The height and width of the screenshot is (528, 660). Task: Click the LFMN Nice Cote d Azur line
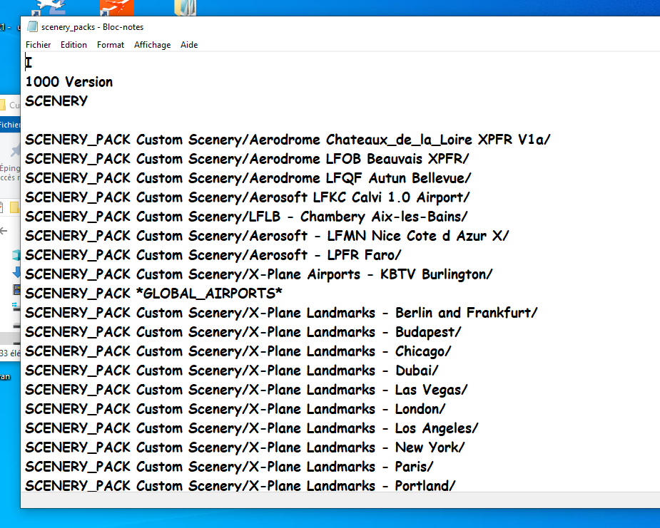(267, 236)
